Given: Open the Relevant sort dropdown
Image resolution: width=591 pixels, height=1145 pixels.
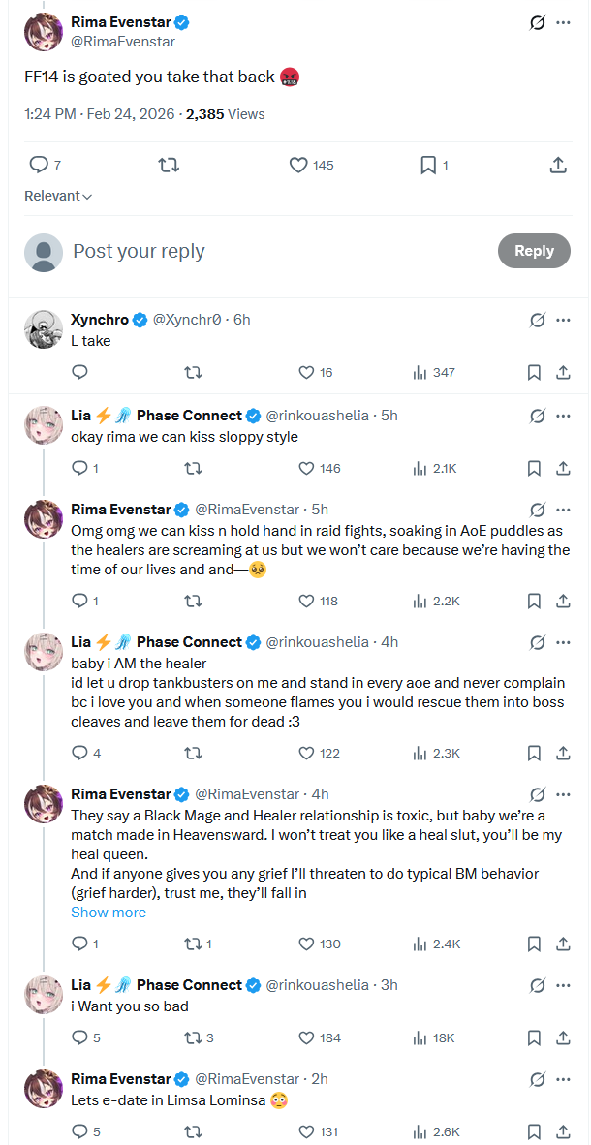Looking at the screenshot, I should [x=58, y=196].
